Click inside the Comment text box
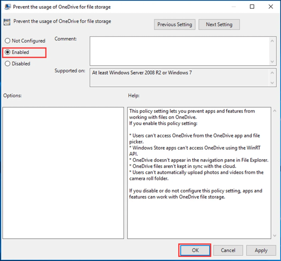This screenshot has height=261, width=281. [x=179, y=51]
